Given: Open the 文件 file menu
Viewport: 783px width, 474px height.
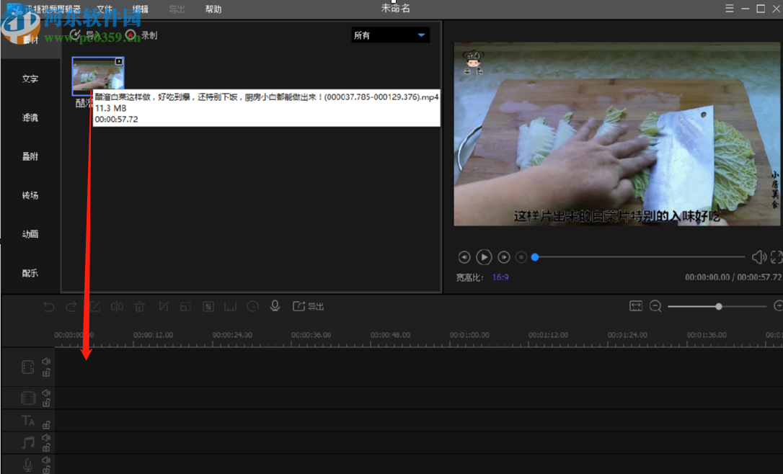Looking at the screenshot, I should [x=105, y=9].
